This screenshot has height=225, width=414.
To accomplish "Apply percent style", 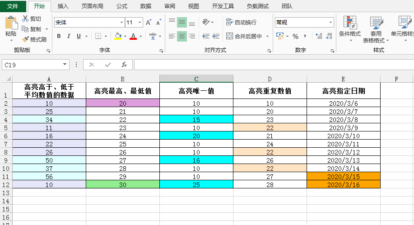I will click(295, 37).
